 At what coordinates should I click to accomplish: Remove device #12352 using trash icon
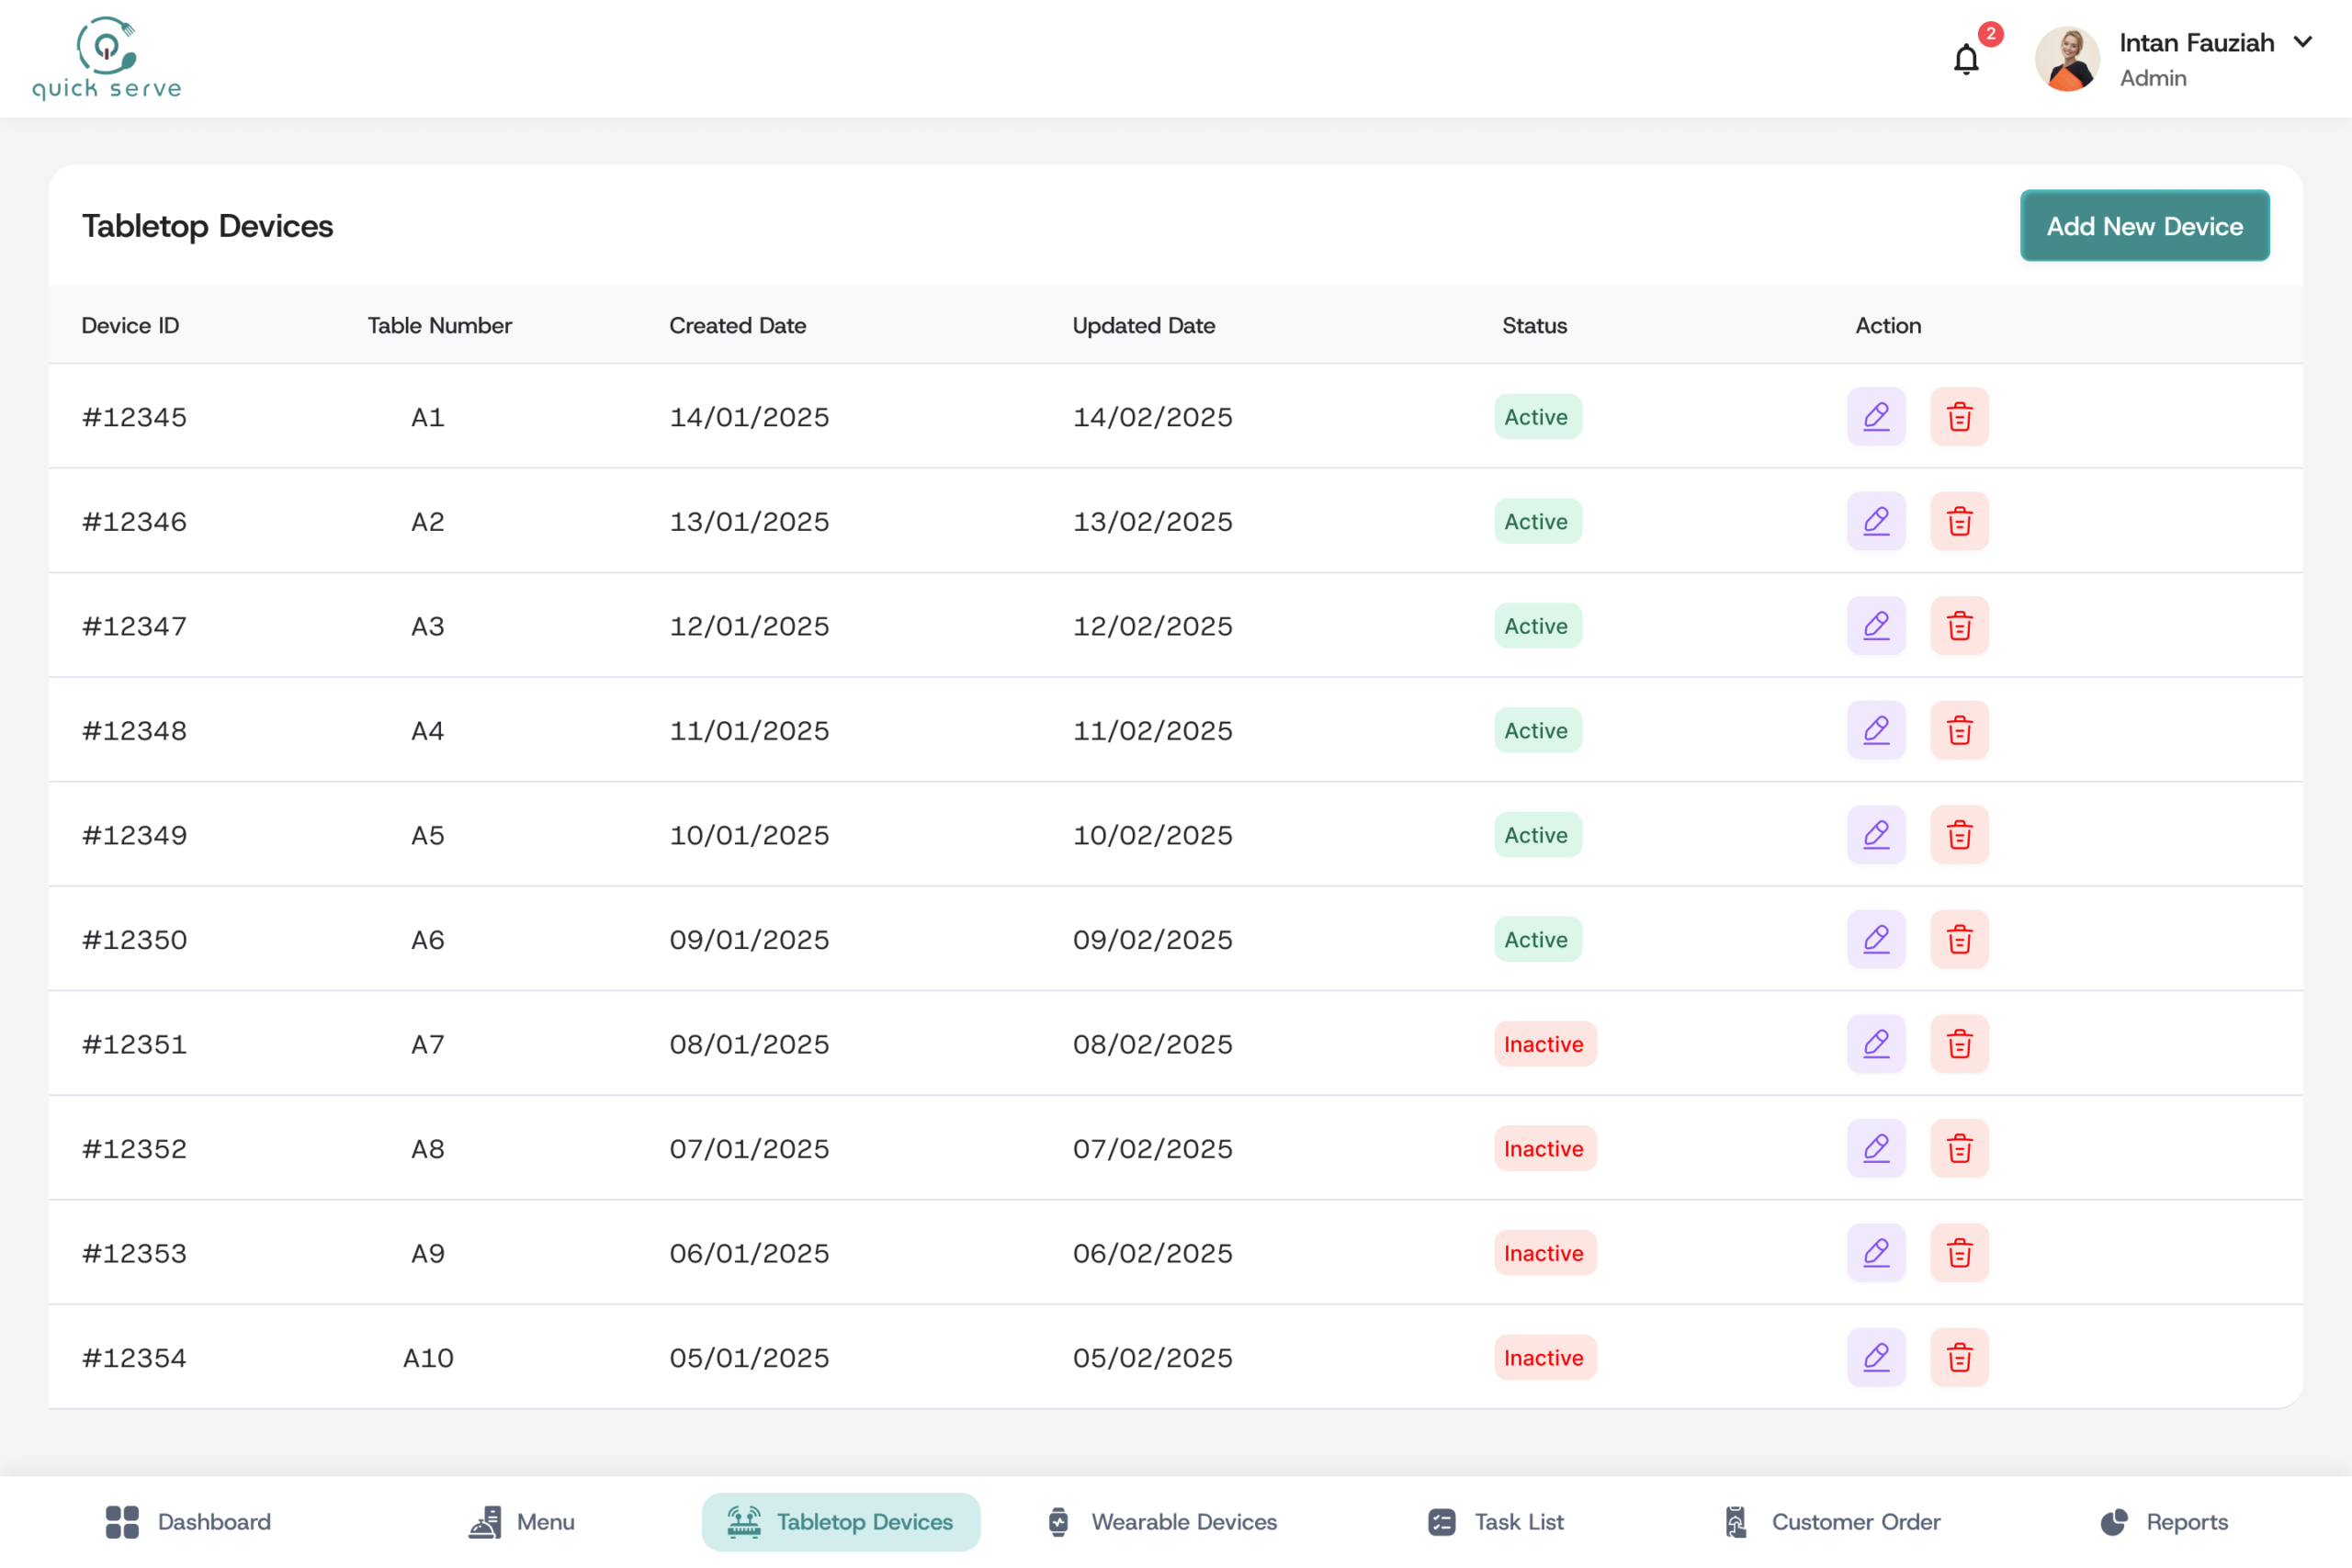[x=1959, y=1148]
